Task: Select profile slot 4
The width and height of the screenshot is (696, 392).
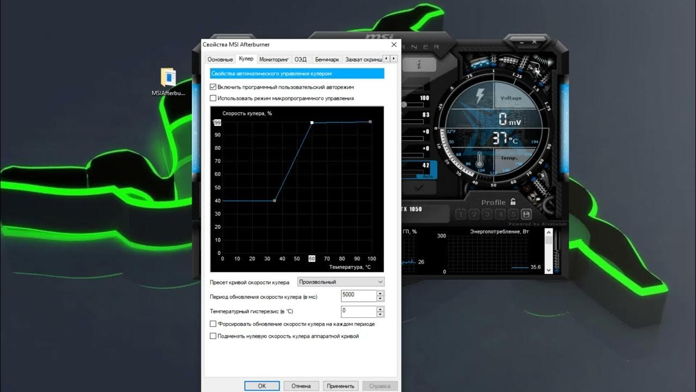Action: pyautogui.click(x=500, y=214)
